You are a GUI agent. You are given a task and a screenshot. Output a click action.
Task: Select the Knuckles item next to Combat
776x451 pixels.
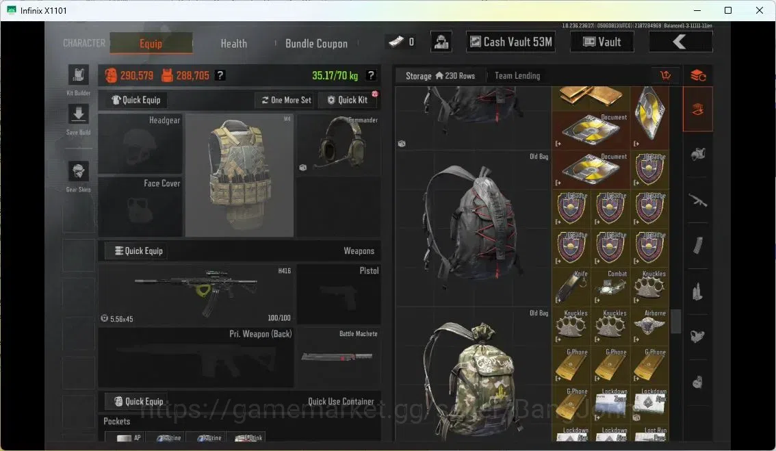click(649, 287)
